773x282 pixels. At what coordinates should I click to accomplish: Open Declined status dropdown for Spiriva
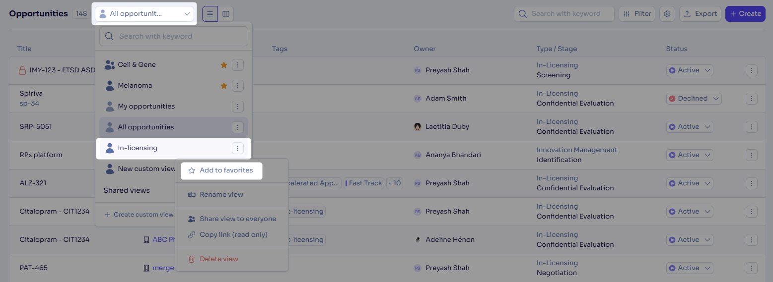[x=694, y=99]
